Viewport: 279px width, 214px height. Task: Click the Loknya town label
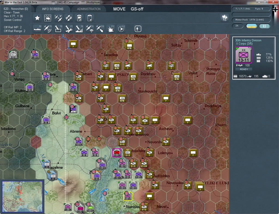tap(164, 153)
